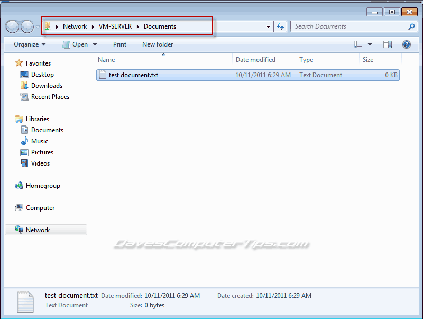Screen dimensions: 423x319
Task: Sort by the Name column header
Action: (x=106, y=60)
